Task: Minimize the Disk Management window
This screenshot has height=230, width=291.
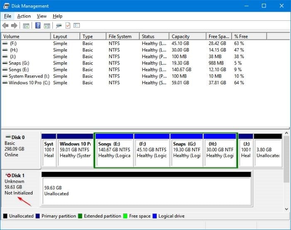Action: (x=247, y=6)
